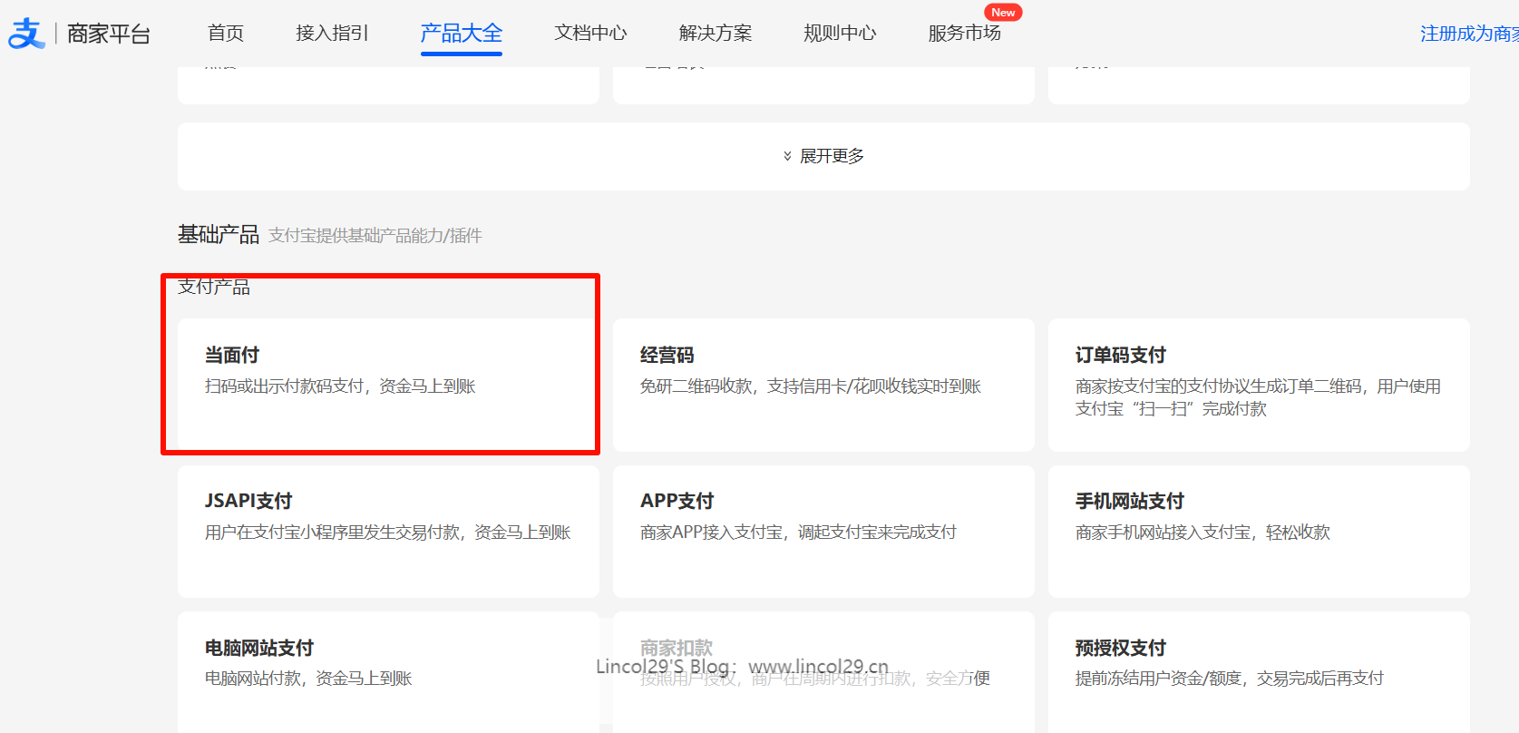Open the 规则中心 menu
Viewport: 1519px width, 733px height.
coord(840,34)
